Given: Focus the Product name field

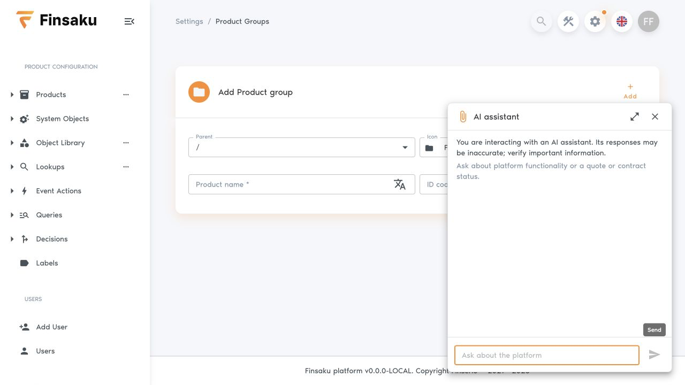Looking at the screenshot, I should 302,184.
